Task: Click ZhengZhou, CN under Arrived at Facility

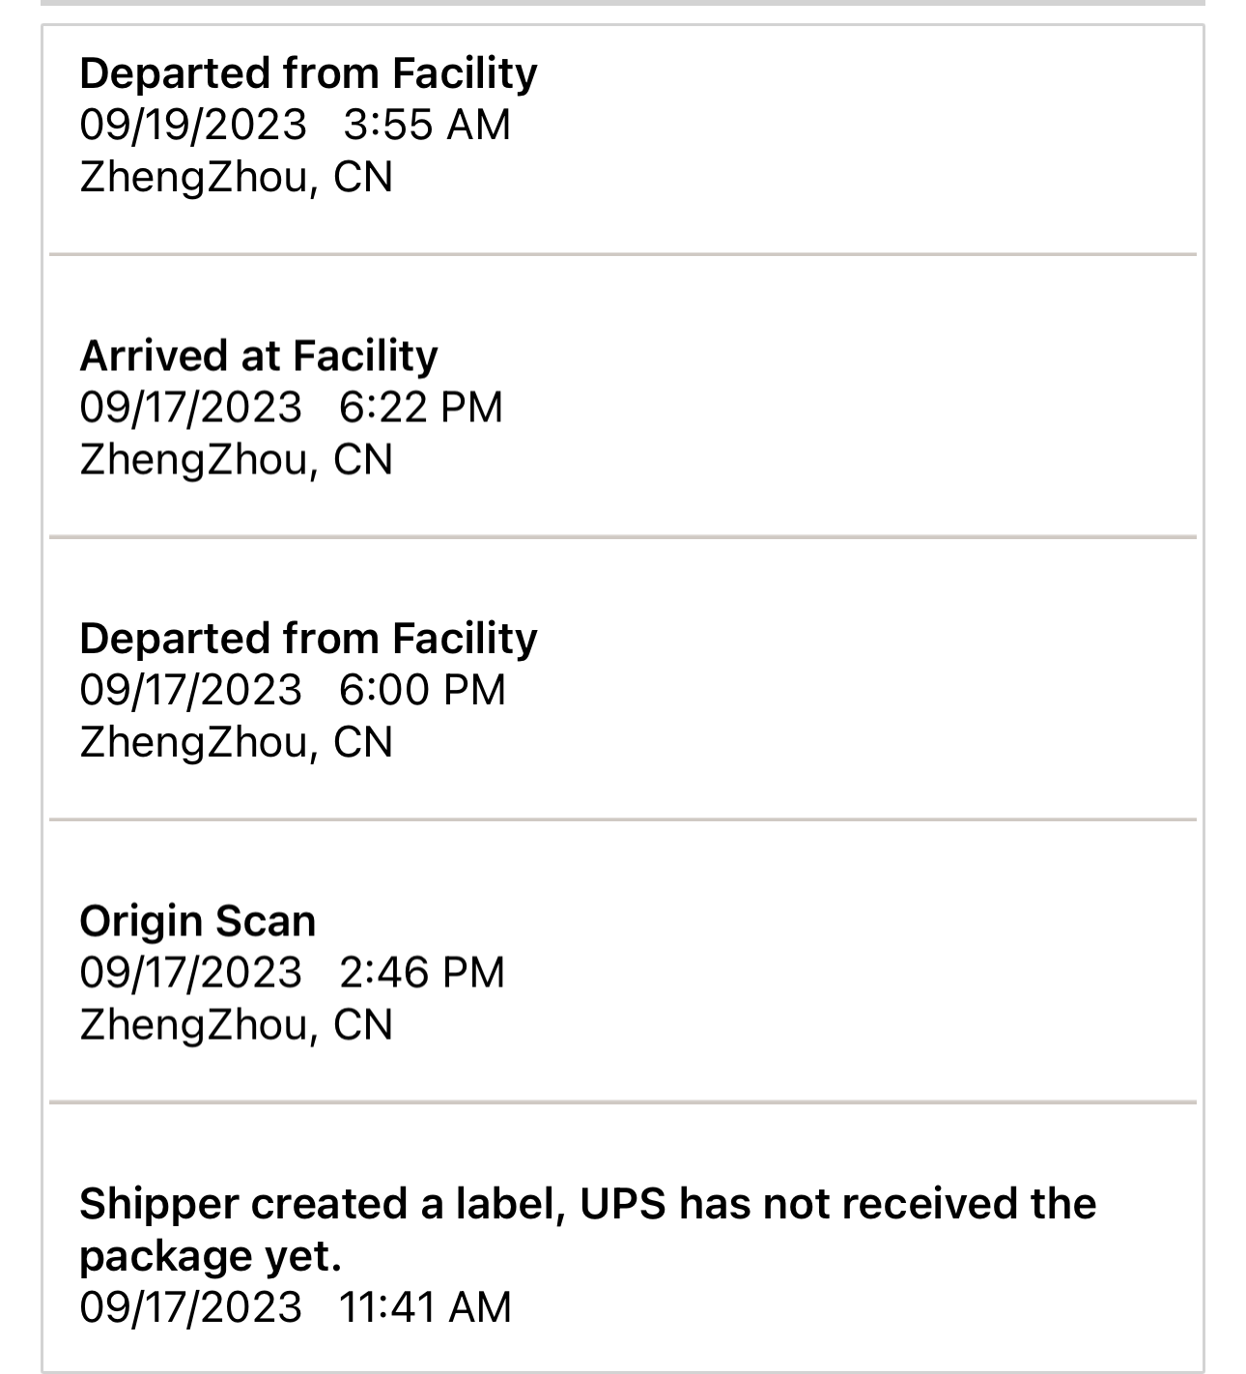Action: pos(236,459)
